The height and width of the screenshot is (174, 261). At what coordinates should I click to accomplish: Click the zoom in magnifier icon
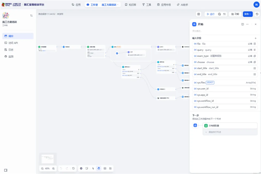click(54, 168)
